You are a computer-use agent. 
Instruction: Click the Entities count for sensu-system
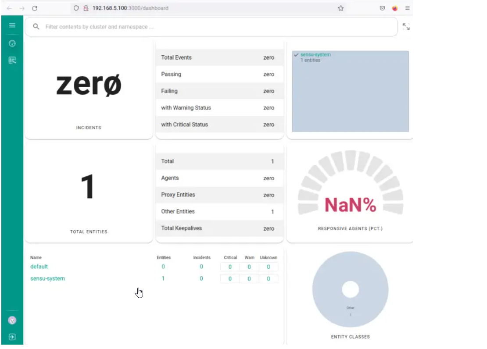(163, 278)
